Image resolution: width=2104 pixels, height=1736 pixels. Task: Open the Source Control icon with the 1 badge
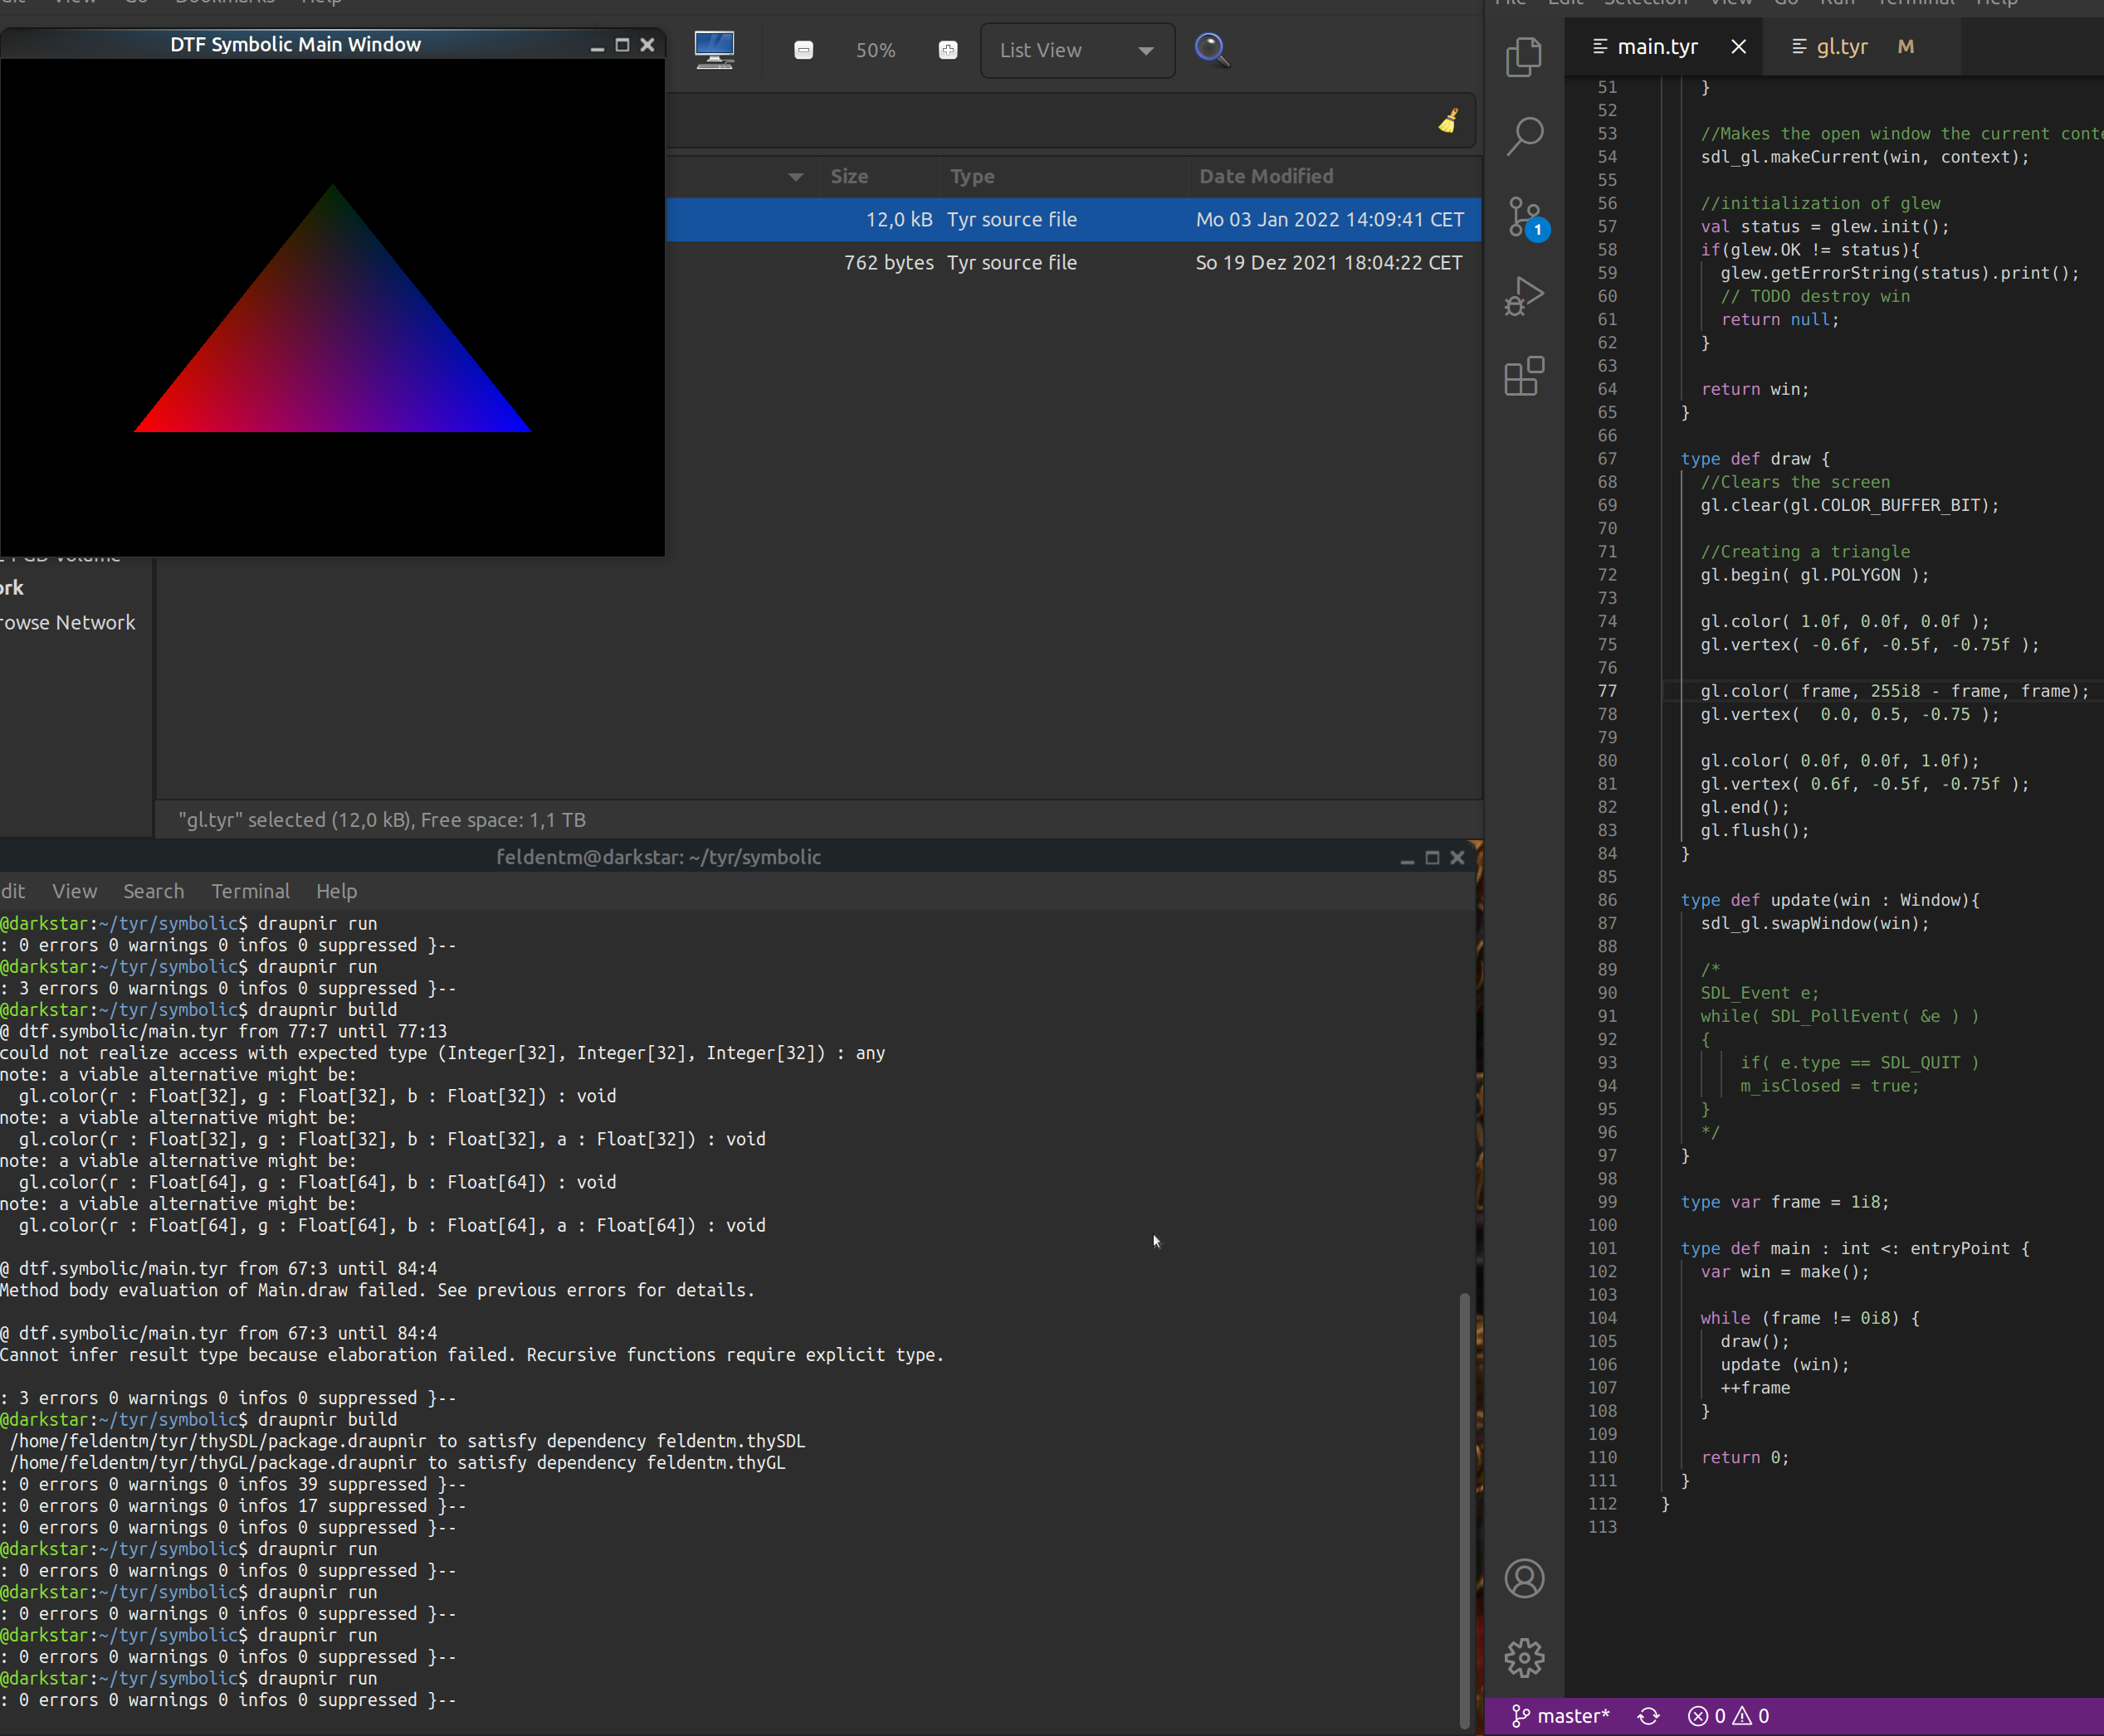(1524, 216)
